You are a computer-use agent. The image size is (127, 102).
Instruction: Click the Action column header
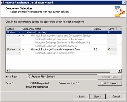tap(13, 29)
